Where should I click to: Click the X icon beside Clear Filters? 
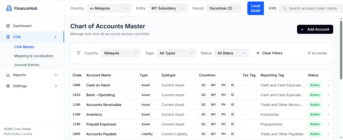258,53
